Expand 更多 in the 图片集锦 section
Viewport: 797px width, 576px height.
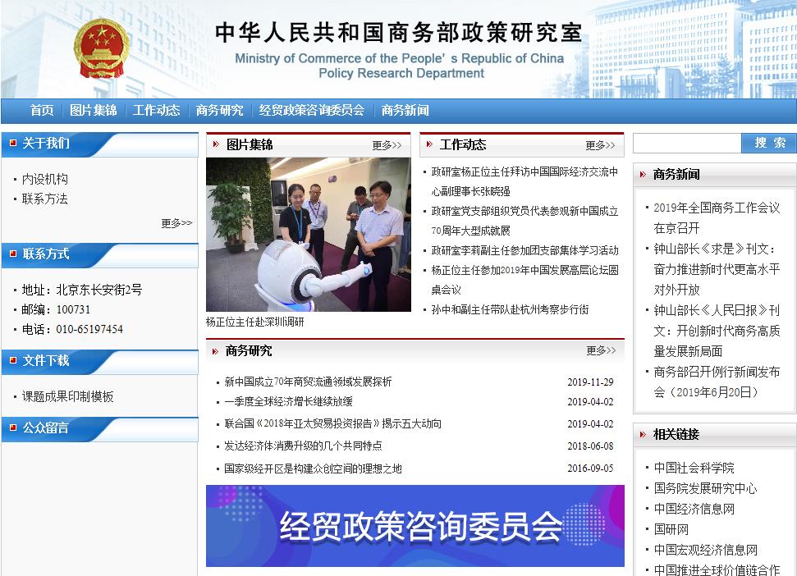(387, 145)
